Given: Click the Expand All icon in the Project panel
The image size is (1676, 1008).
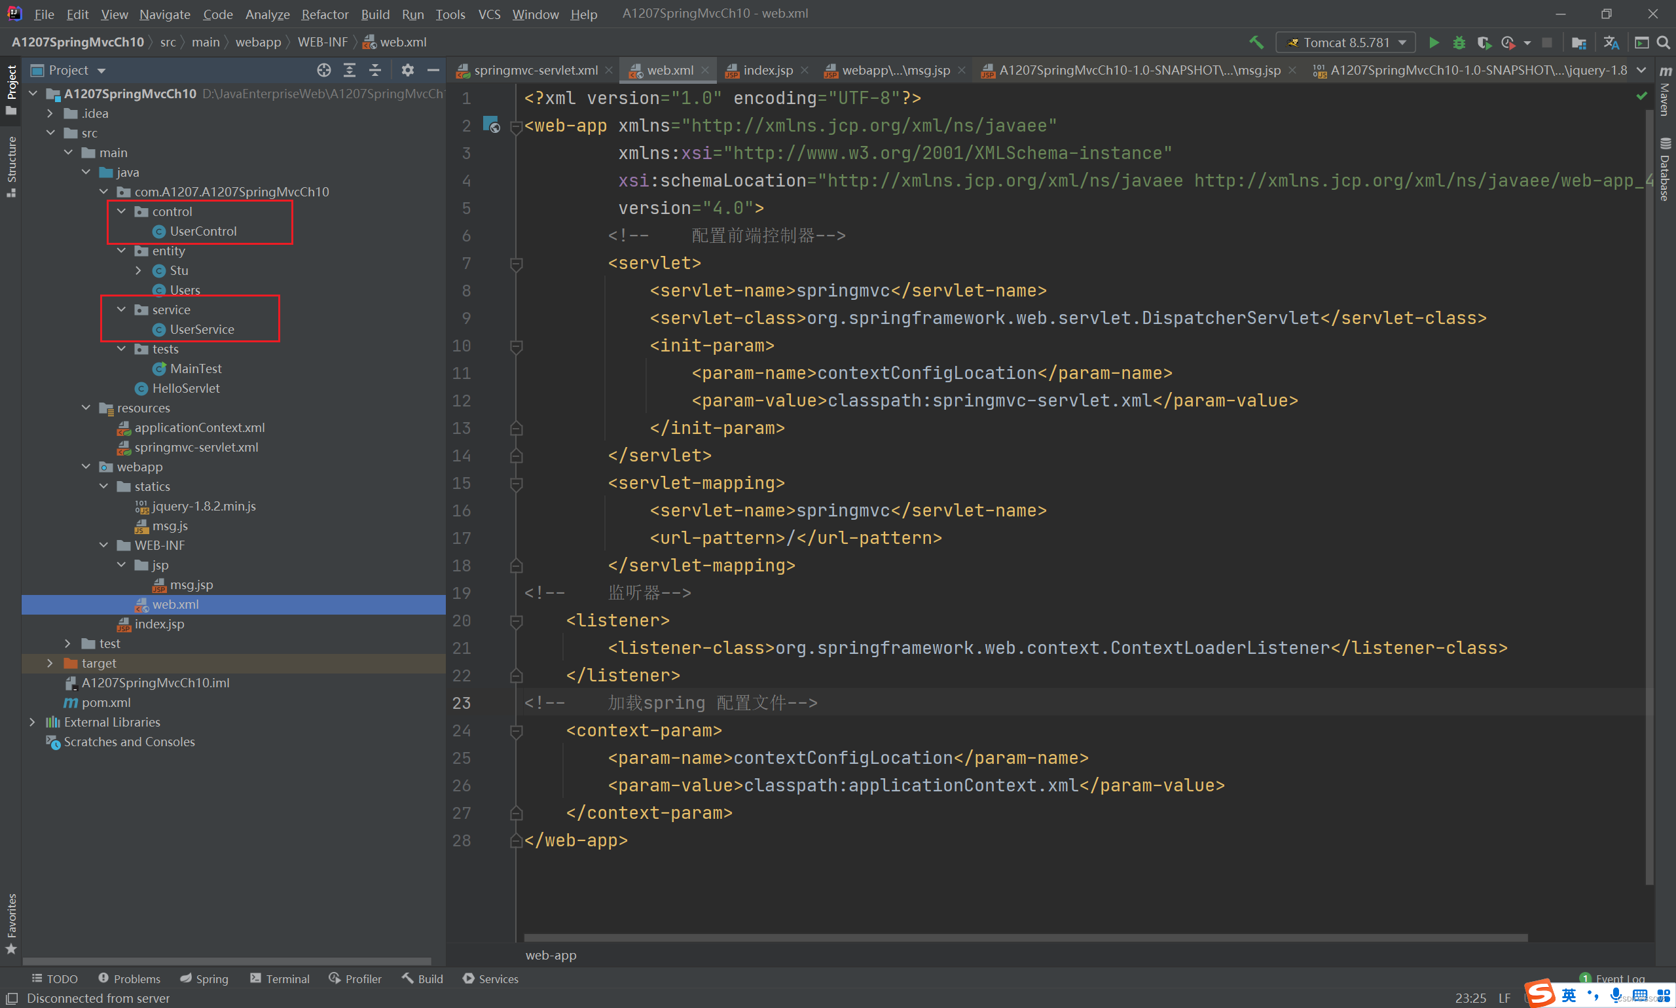Looking at the screenshot, I should [x=349, y=70].
